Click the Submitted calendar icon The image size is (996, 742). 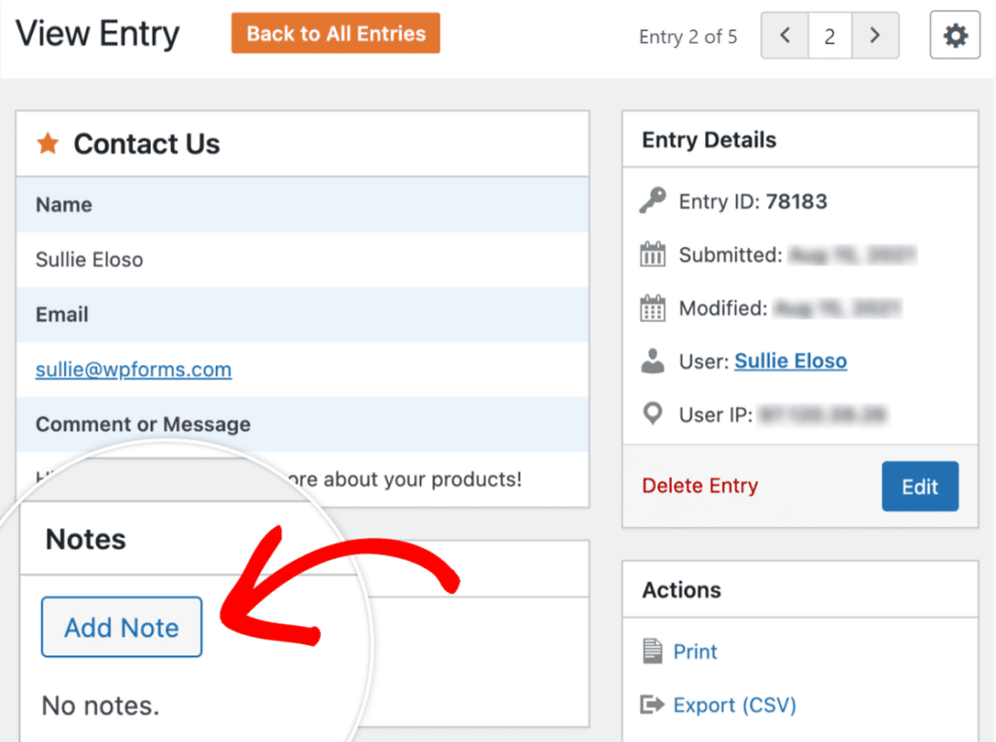click(653, 254)
